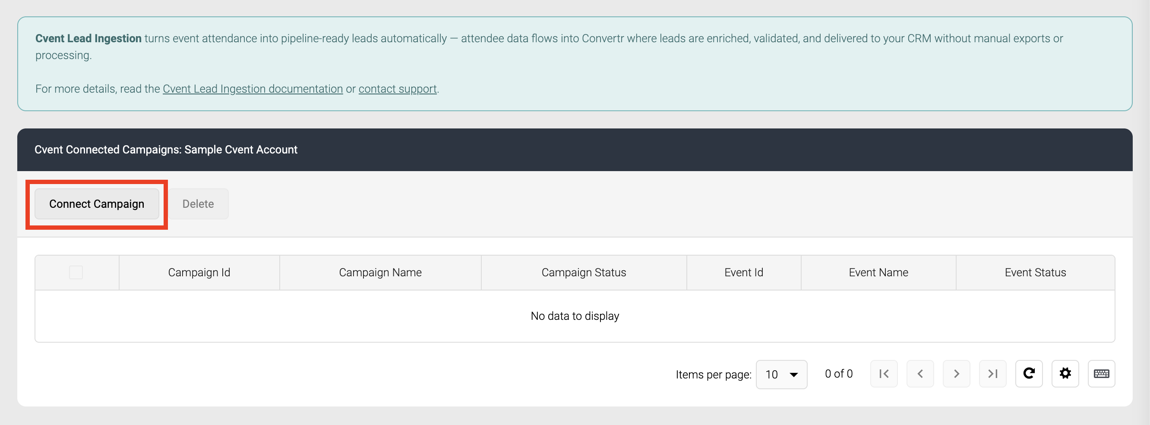
Task: Go to first page icon
Action: pyautogui.click(x=884, y=374)
